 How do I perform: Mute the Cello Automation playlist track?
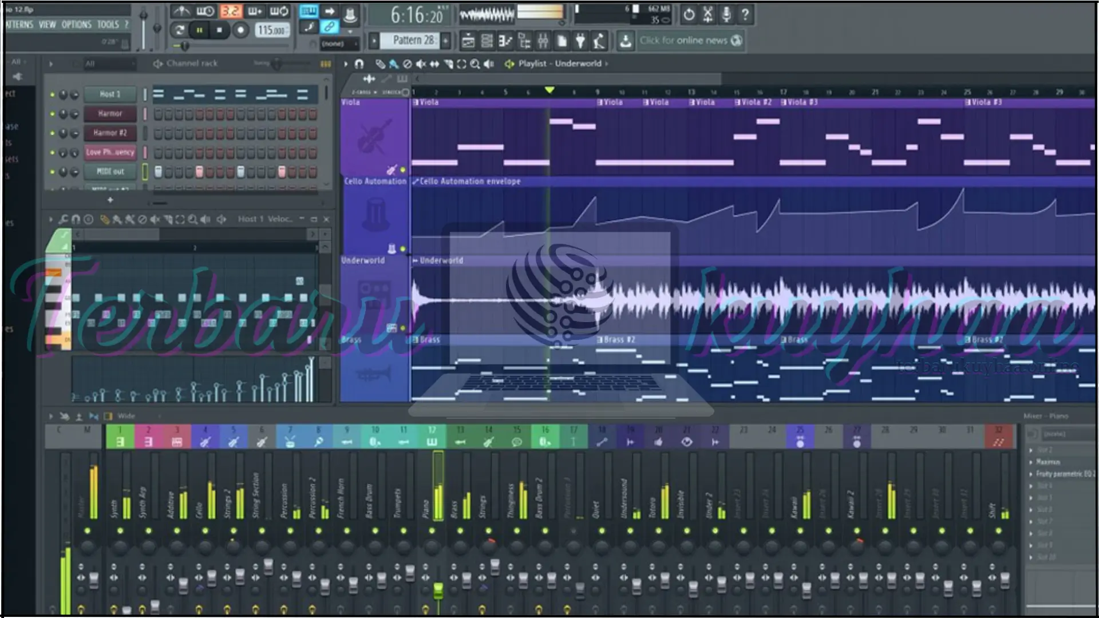[x=403, y=249]
